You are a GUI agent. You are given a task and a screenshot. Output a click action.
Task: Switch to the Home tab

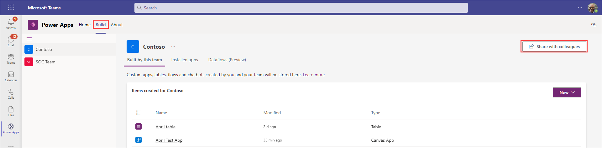[x=85, y=25]
